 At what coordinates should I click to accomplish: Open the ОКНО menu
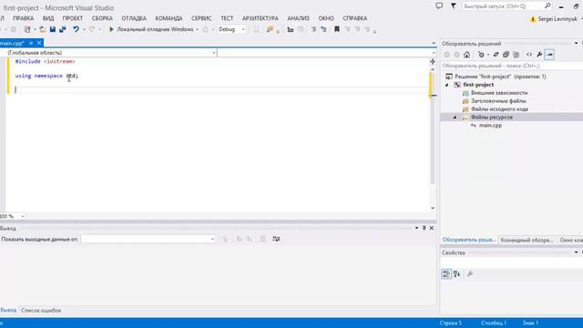tap(326, 18)
